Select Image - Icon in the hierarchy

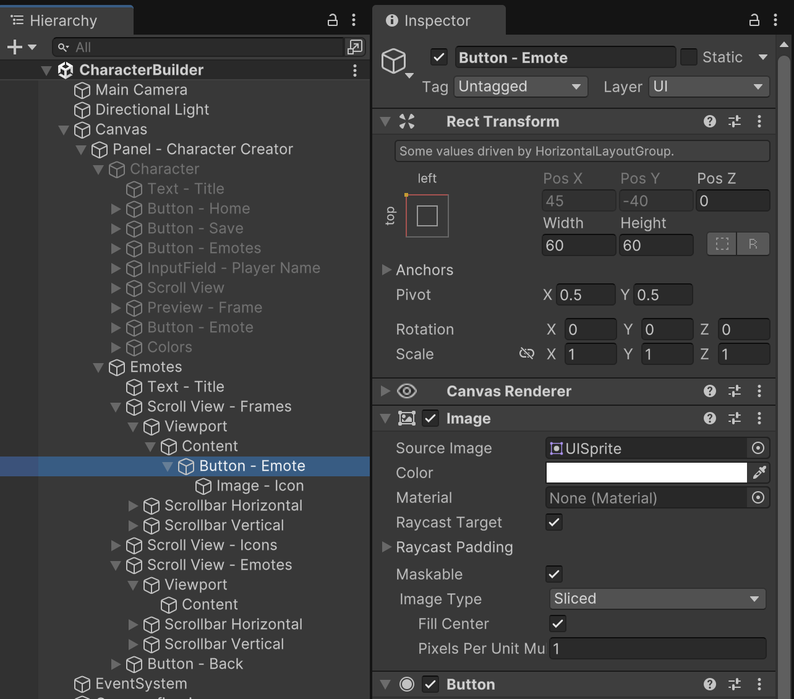pos(260,486)
